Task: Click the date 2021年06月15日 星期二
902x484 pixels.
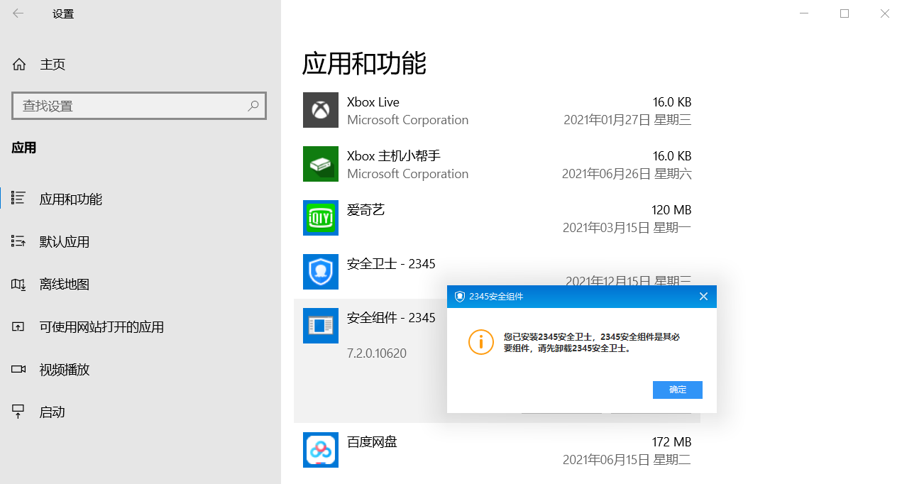Action: pos(627,460)
